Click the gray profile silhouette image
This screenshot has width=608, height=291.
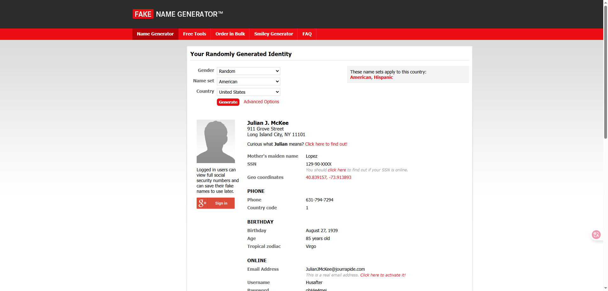click(x=216, y=141)
